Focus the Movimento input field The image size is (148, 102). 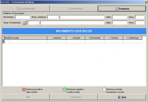[23, 17]
